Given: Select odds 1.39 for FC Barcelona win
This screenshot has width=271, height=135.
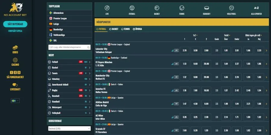Looking at the screenshot, I should [x=206, y=130].
